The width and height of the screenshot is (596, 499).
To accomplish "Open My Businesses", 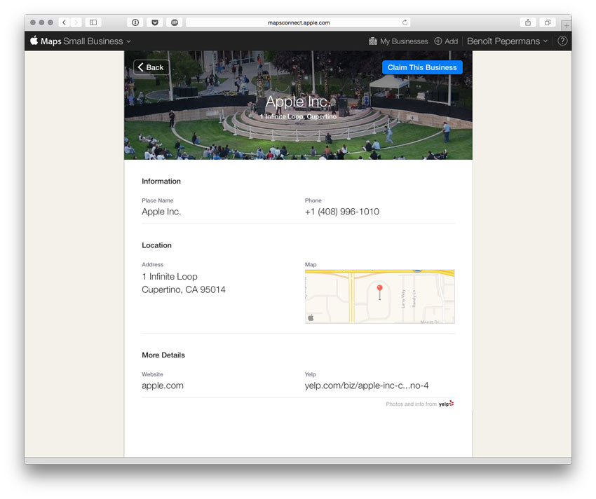I will coord(398,41).
